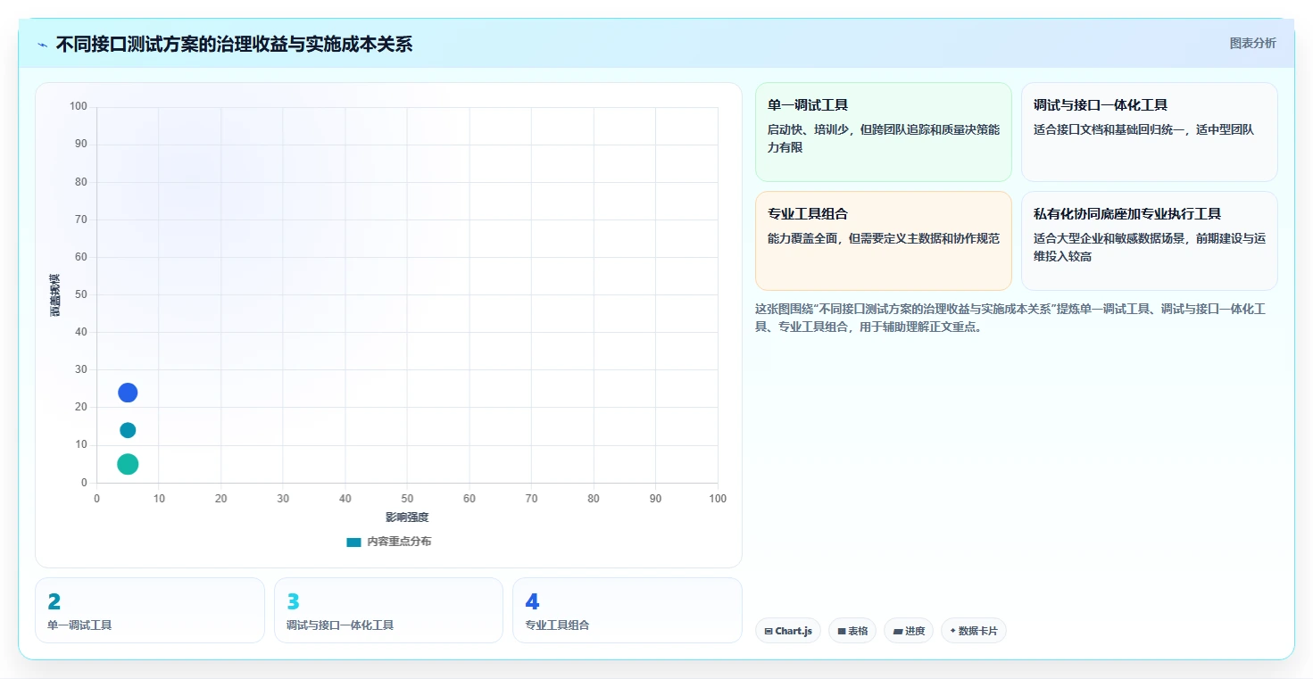Open the 专业工具组合 description card
The width and height of the screenshot is (1313, 679).
click(x=884, y=241)
